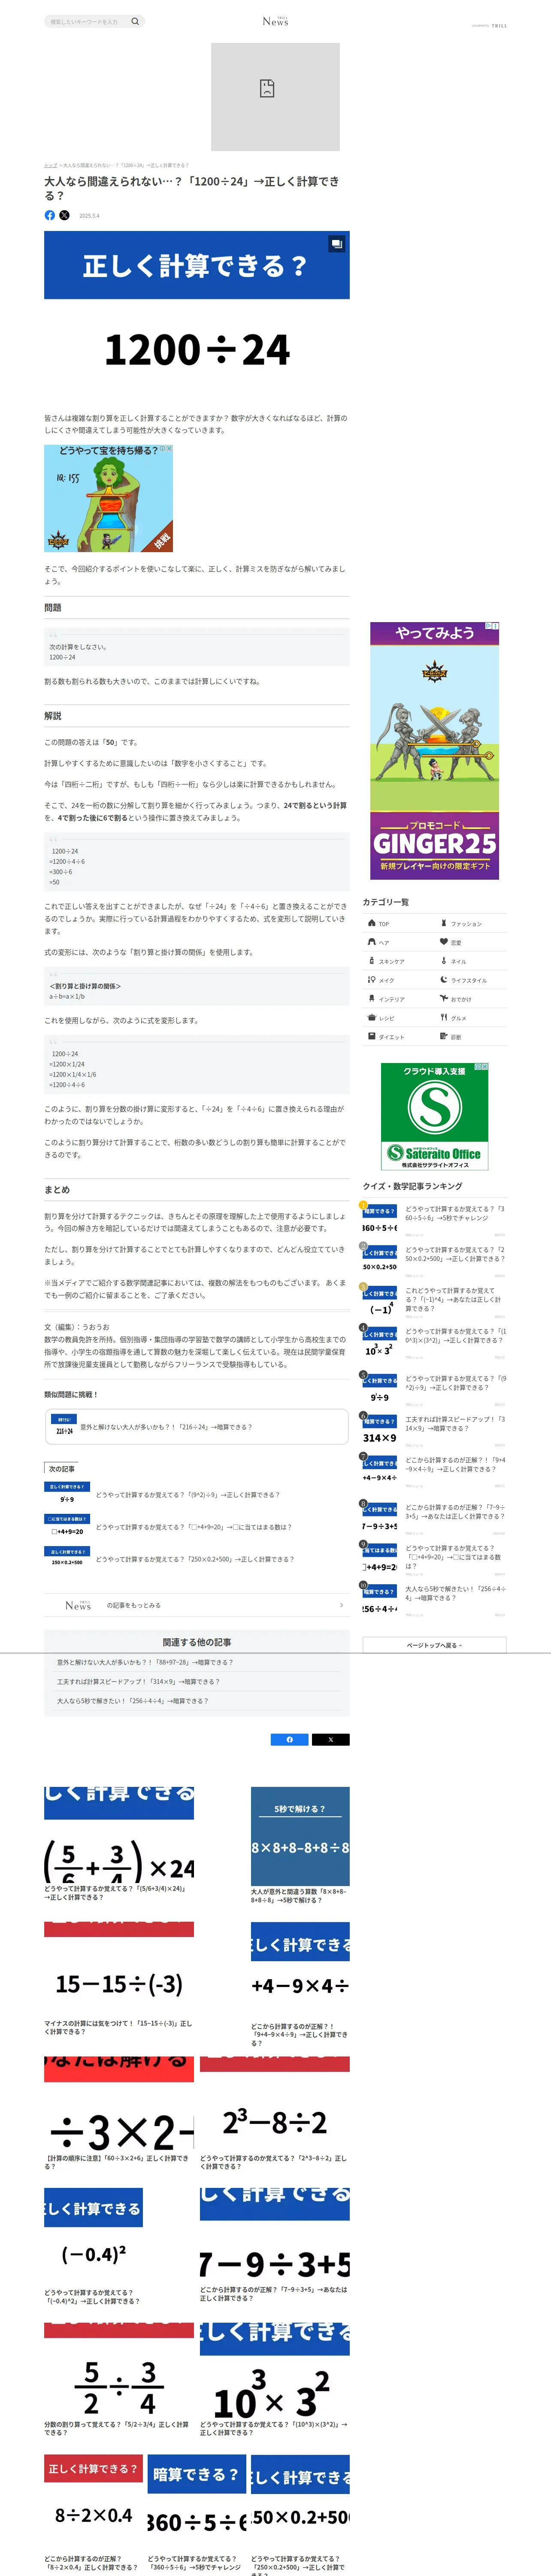551x2576 pixels.
Task: Open the Sateraito Office cloud ad
Action: point(435,1117)
